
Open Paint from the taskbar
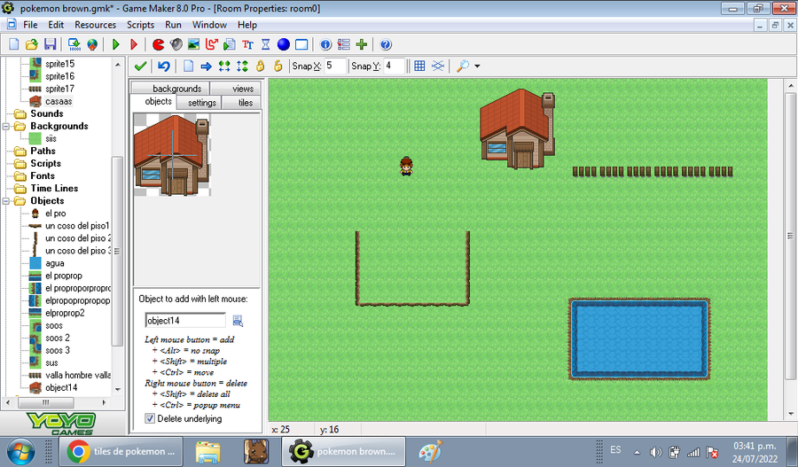431,451
